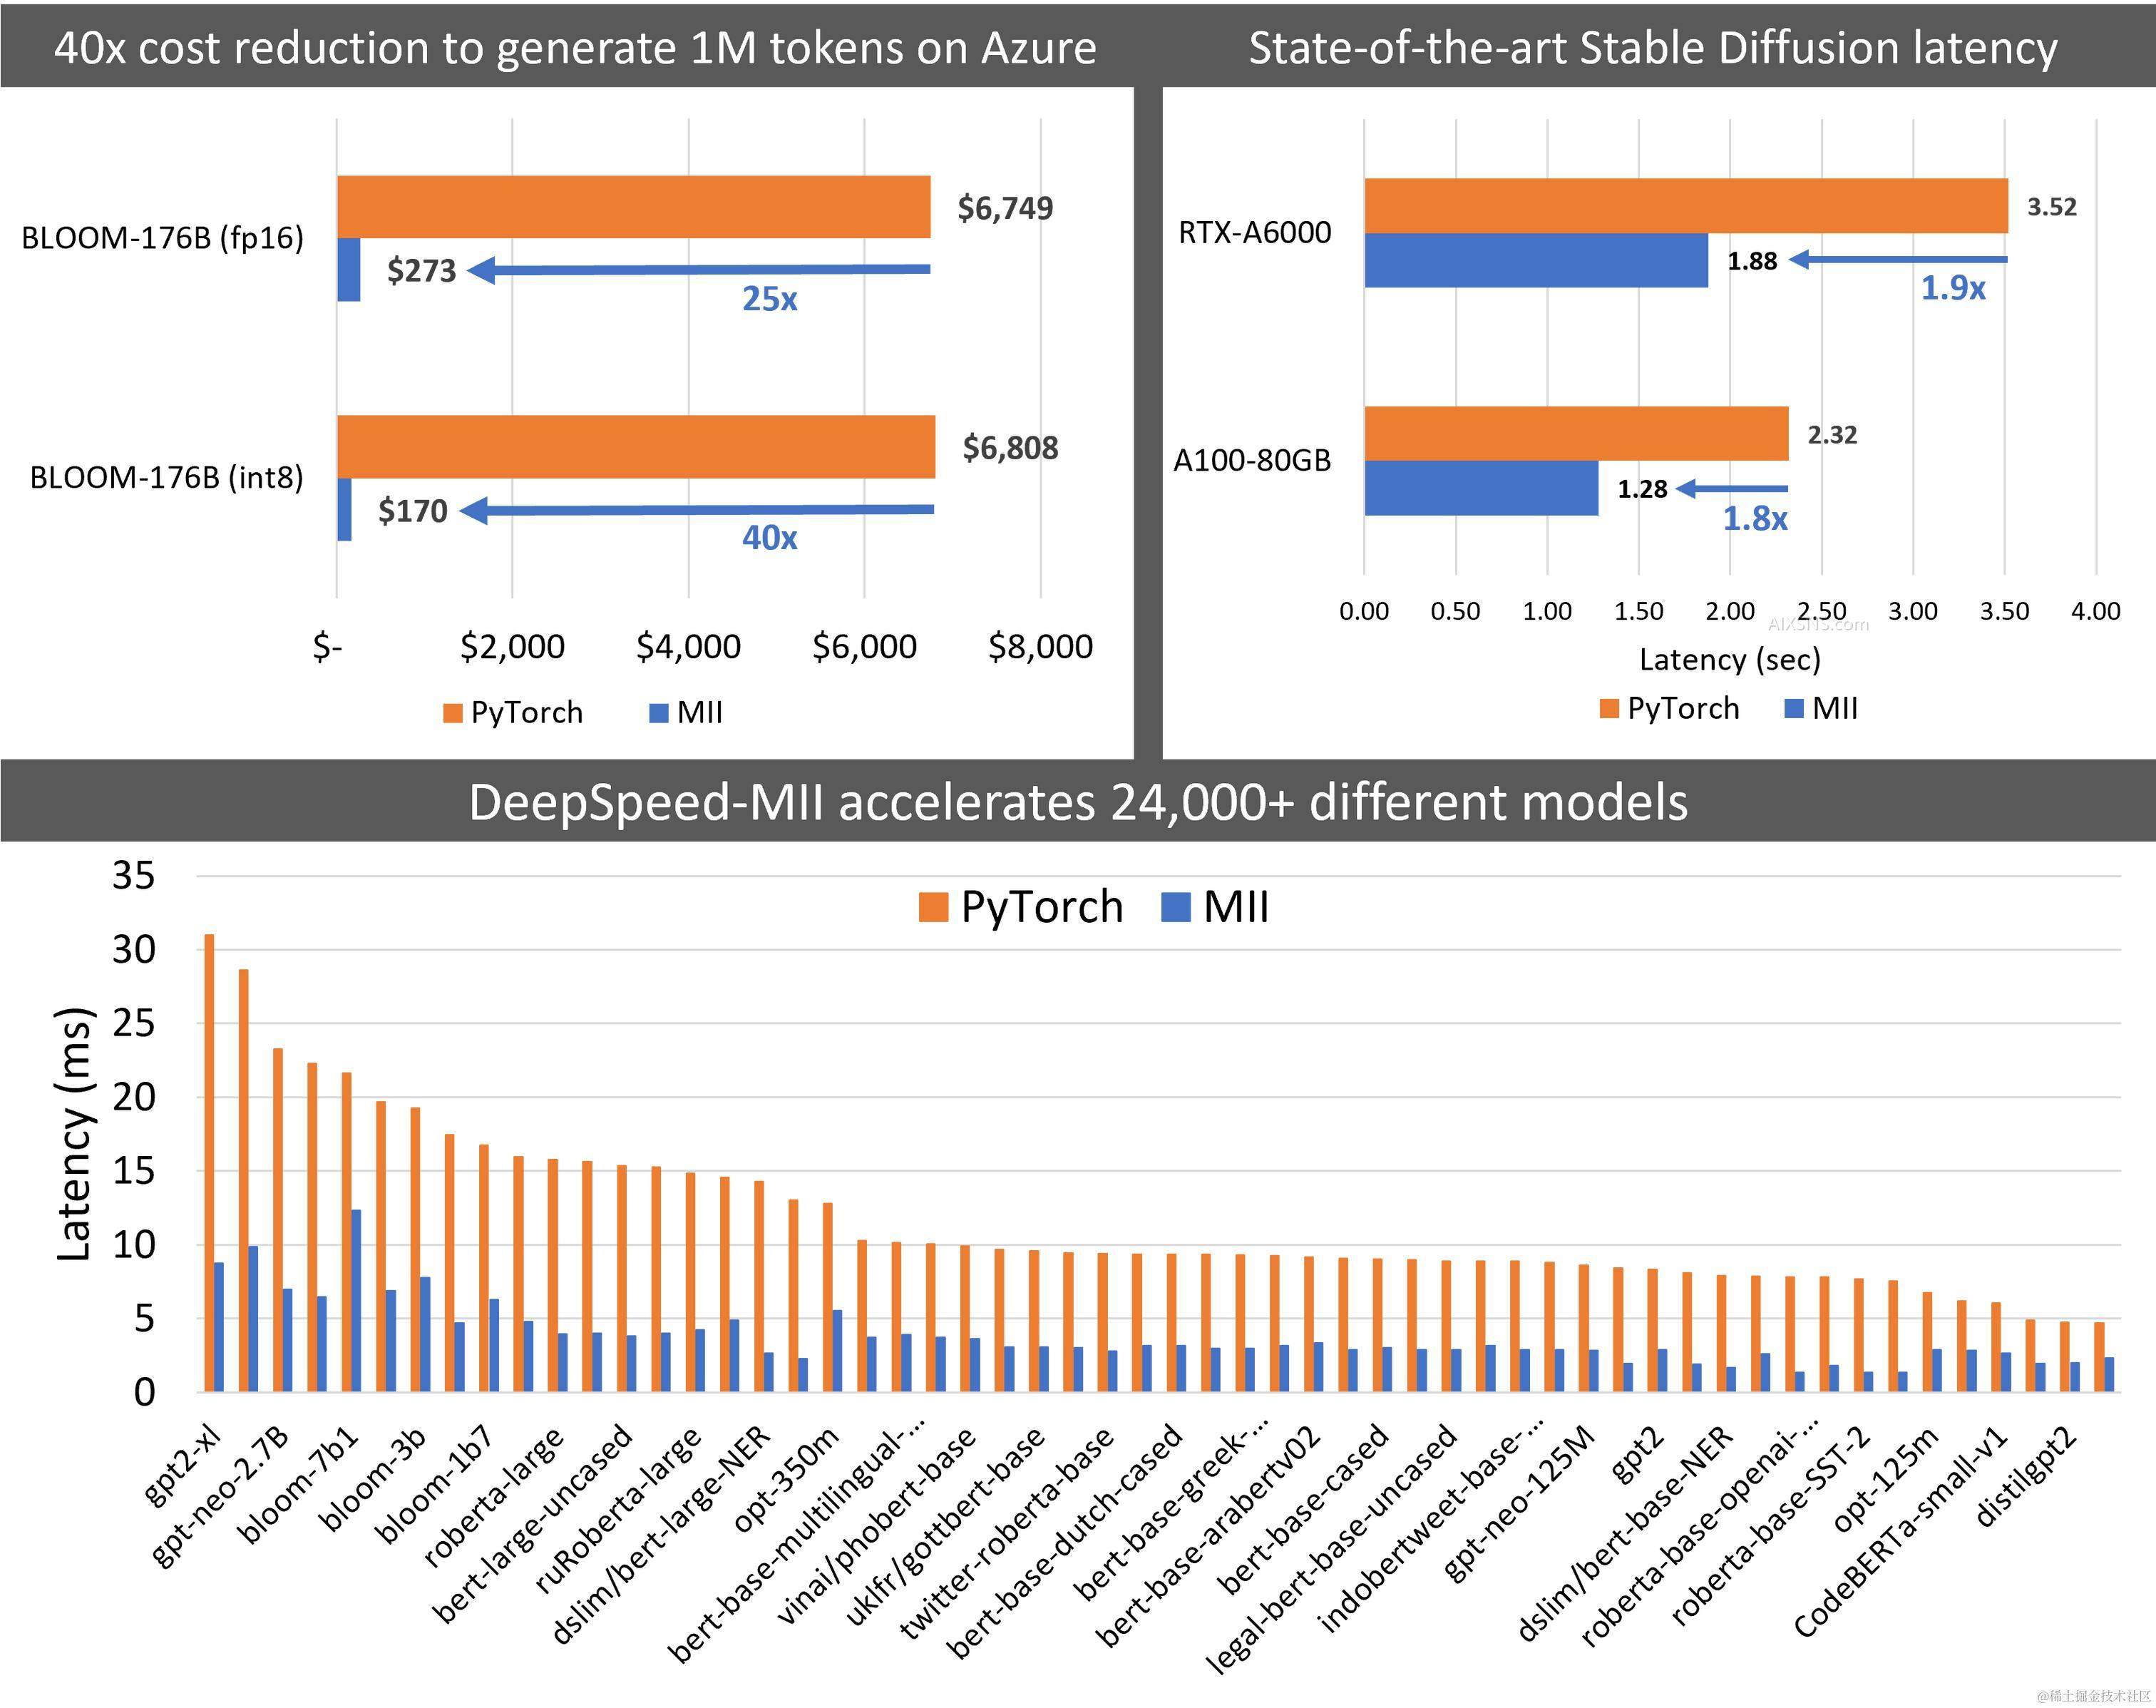2156x1708 pixels.
Task: Click the orange PyTorch swatch in Azure cost legend
Action: pos(453,713)
